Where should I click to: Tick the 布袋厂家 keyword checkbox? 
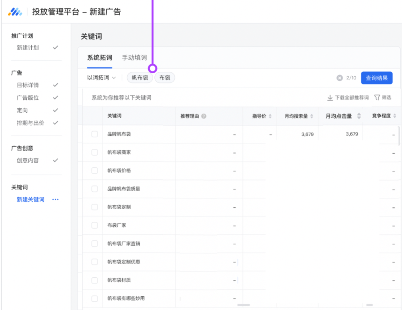coord(95,225)
